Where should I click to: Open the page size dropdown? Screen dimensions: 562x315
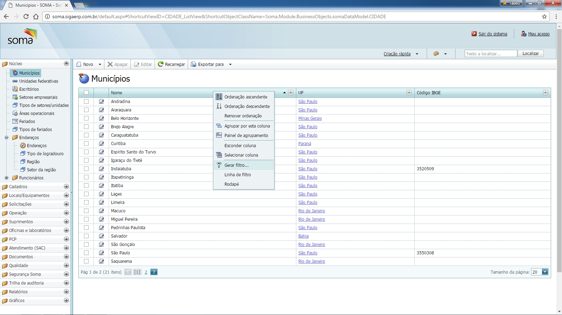pyautogui.click(x=545, y=272)
